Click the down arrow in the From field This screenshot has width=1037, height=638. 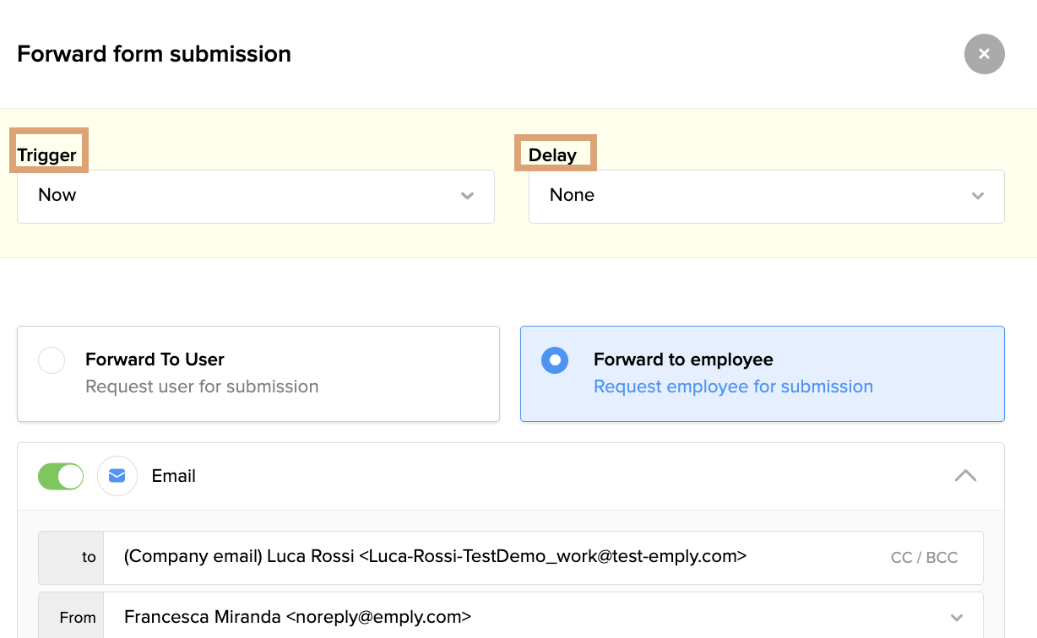[956, 618]
